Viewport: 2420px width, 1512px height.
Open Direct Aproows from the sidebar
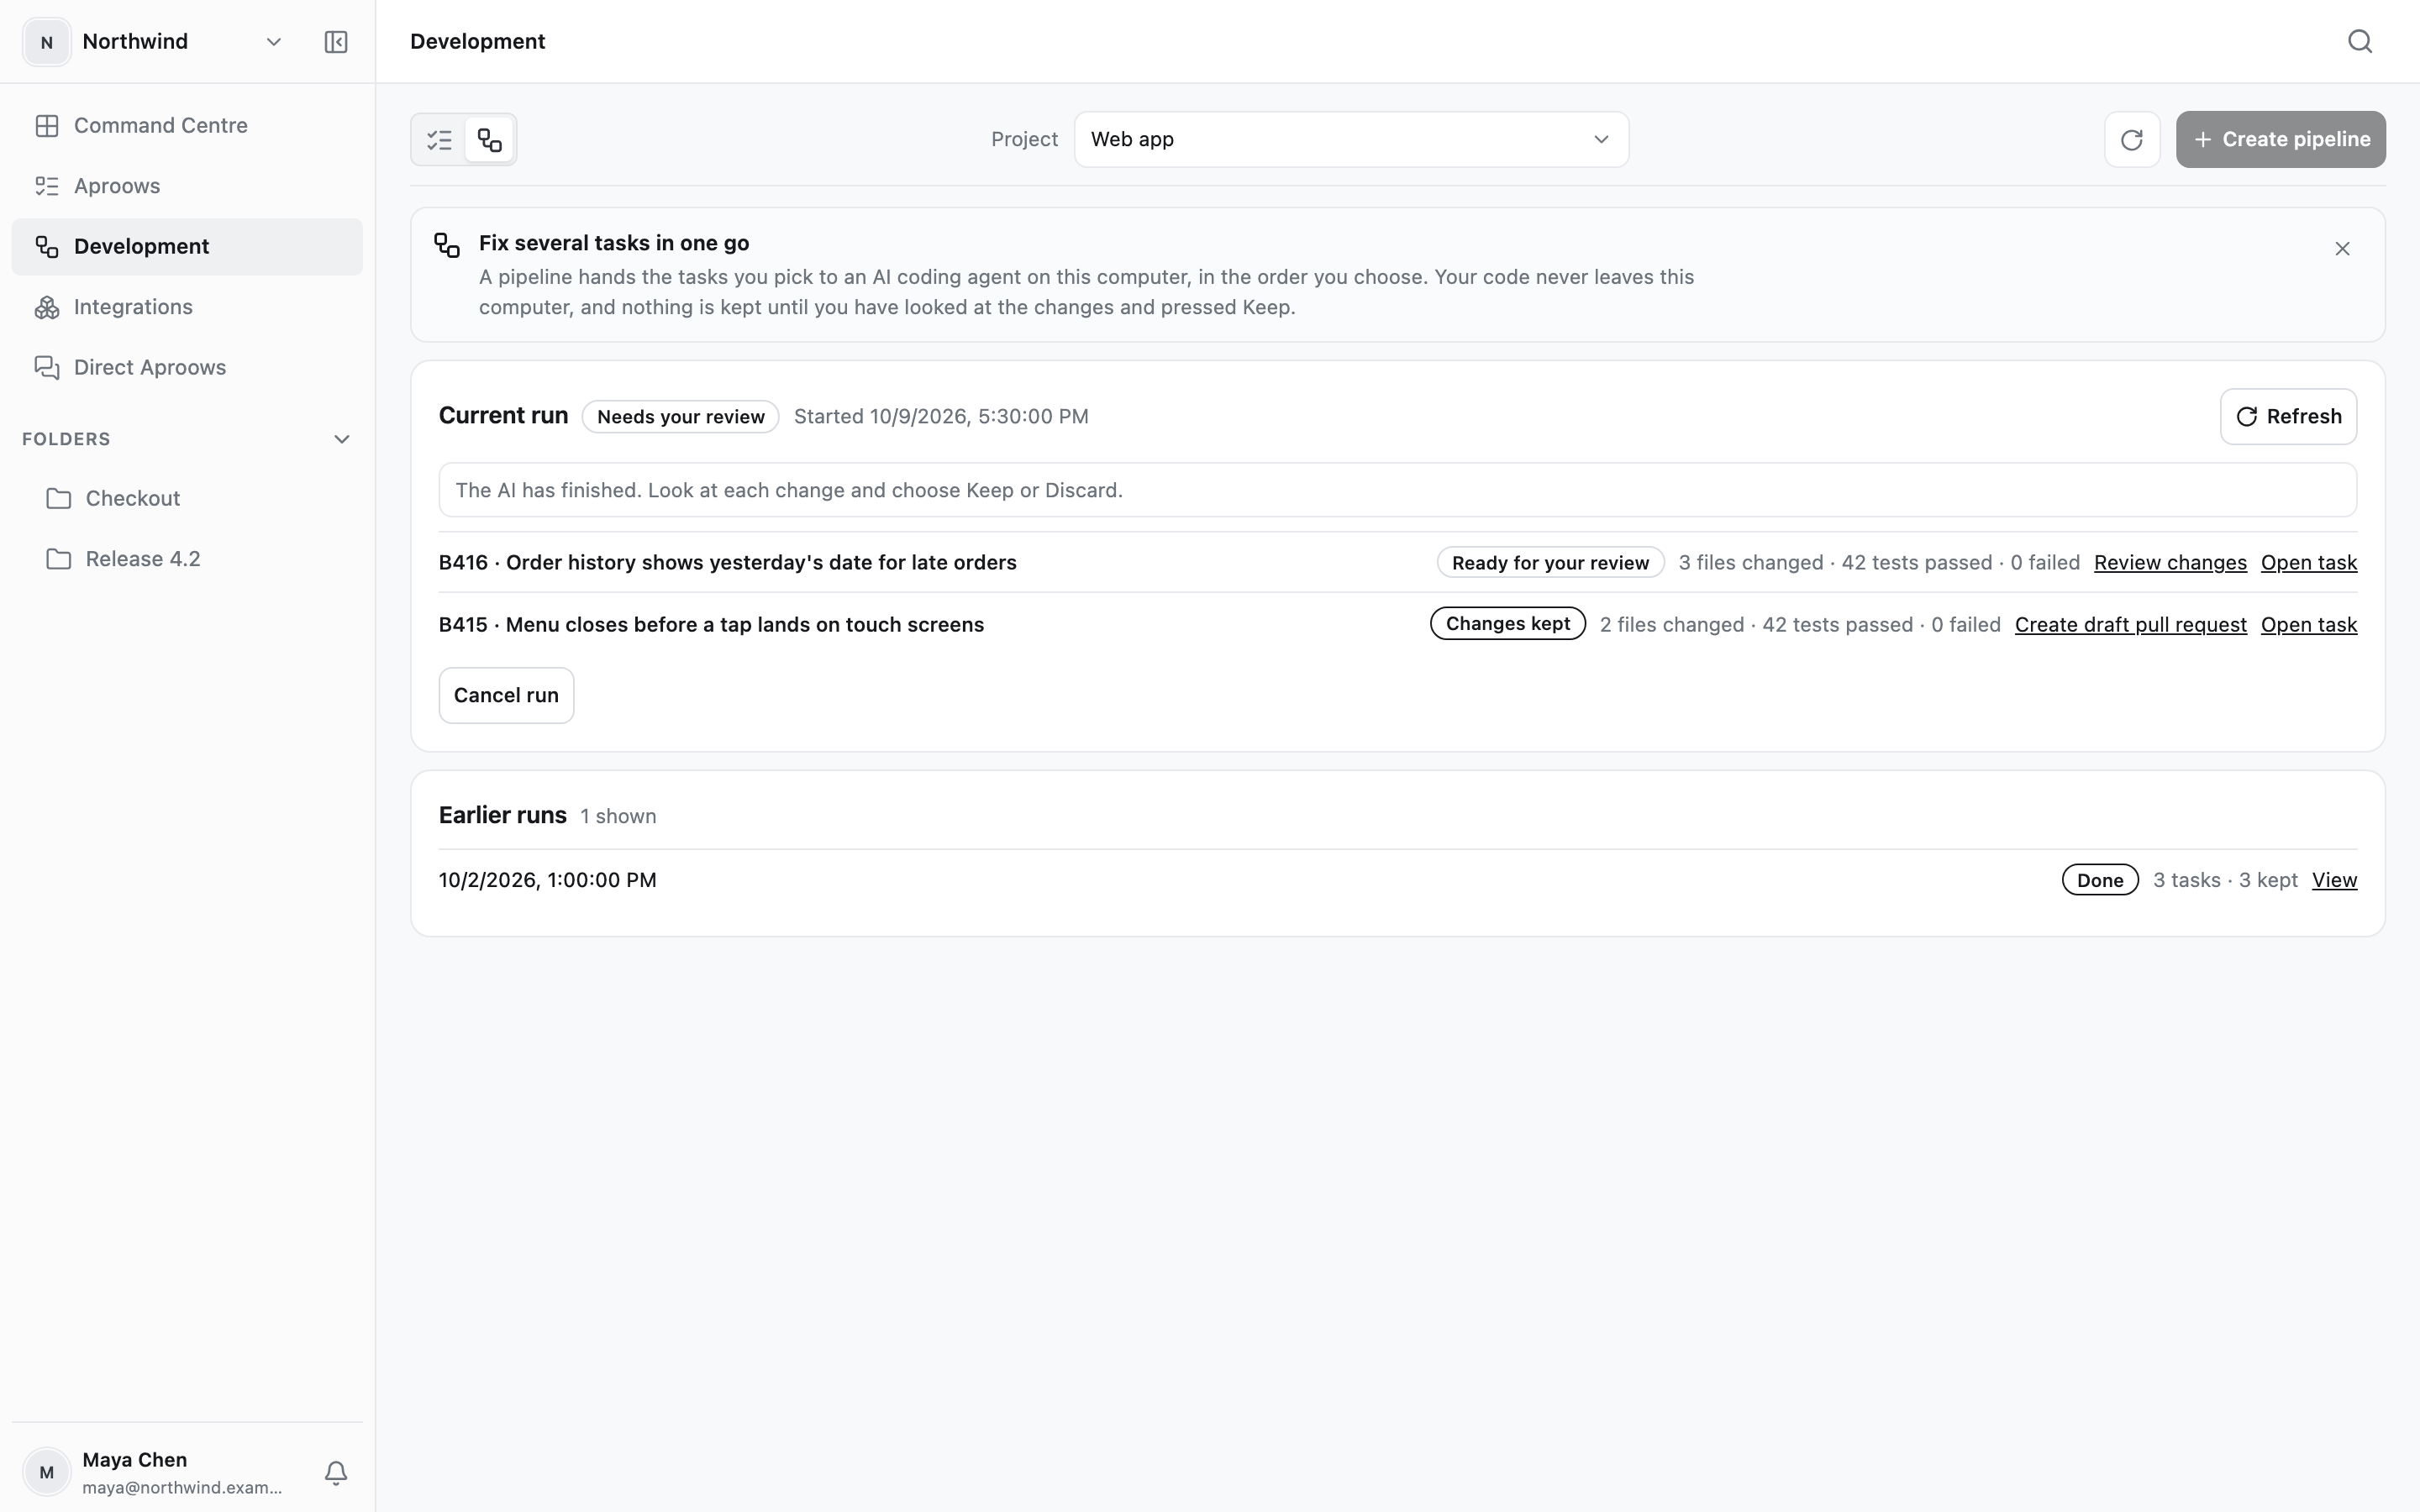click(x=187, y=368)
